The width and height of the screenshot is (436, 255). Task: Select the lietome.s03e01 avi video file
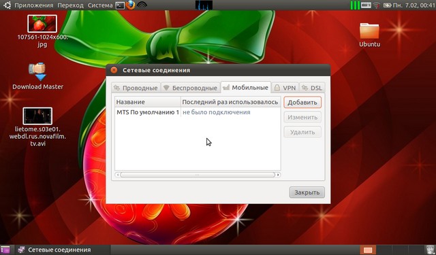click(x=37, y=127)
